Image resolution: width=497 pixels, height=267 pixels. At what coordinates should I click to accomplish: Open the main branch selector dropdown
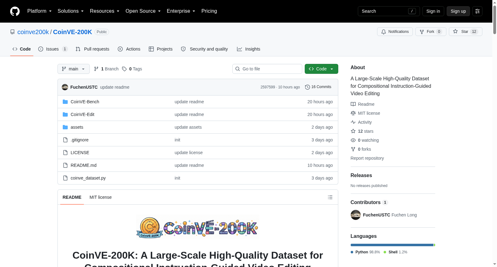tap(74, 69)
